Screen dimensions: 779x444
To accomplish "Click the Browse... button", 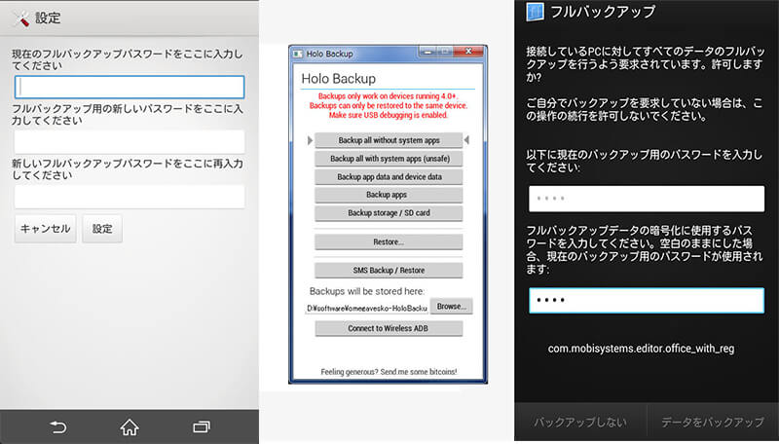I will [451, 307].
